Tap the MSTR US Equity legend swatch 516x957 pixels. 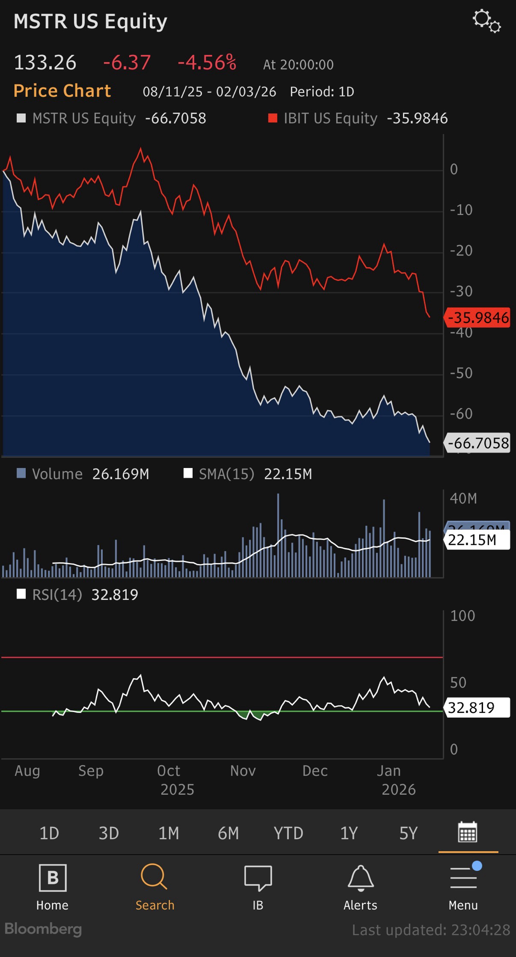pos(21,118)
